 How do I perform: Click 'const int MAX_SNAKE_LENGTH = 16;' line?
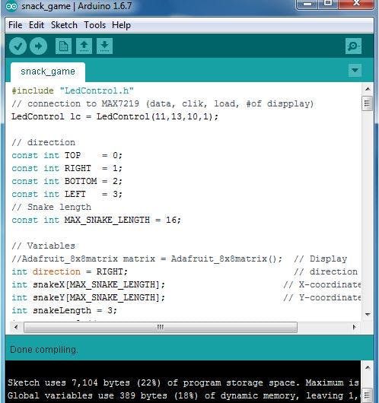coord(96,220)
